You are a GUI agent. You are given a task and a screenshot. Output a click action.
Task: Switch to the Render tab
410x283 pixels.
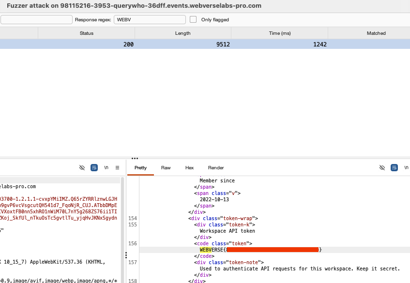pos(216,168)
